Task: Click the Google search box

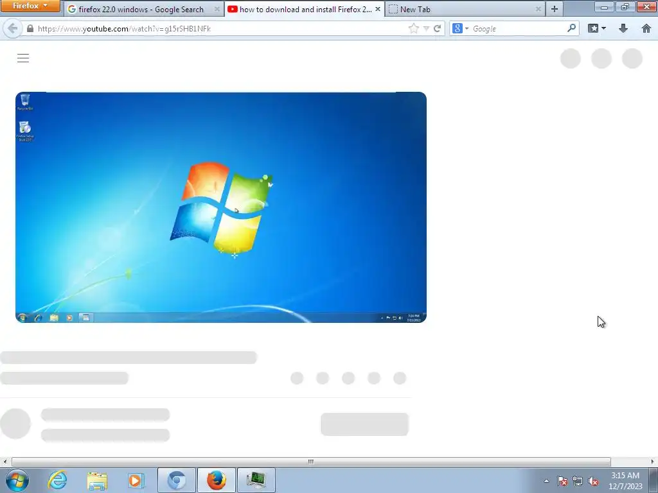Action: [519, 28]
